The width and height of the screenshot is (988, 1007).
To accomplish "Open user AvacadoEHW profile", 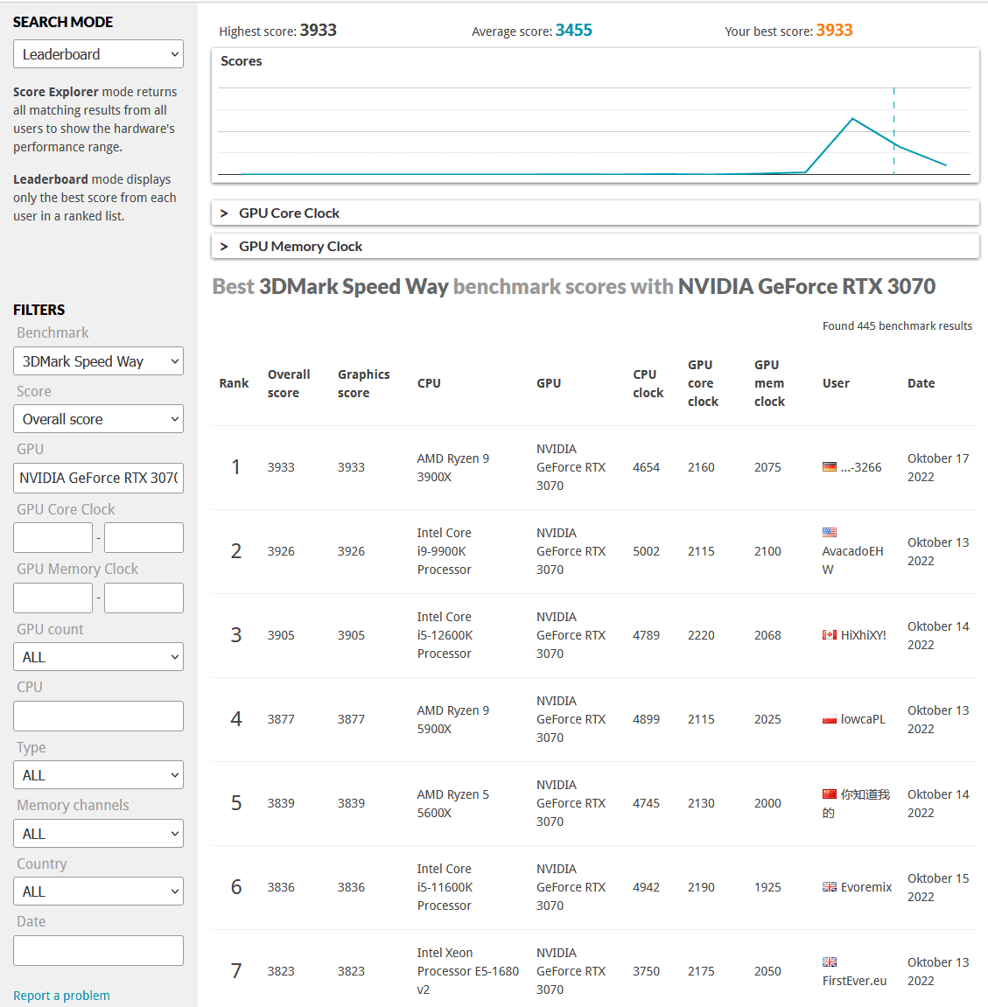I will tap(852, 560).
